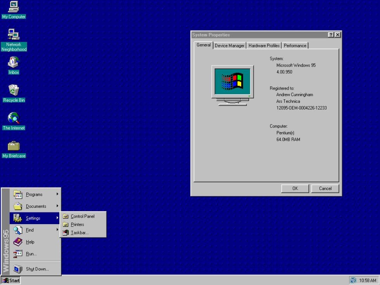Click the Start button on the taskbar

click(10, 280)
